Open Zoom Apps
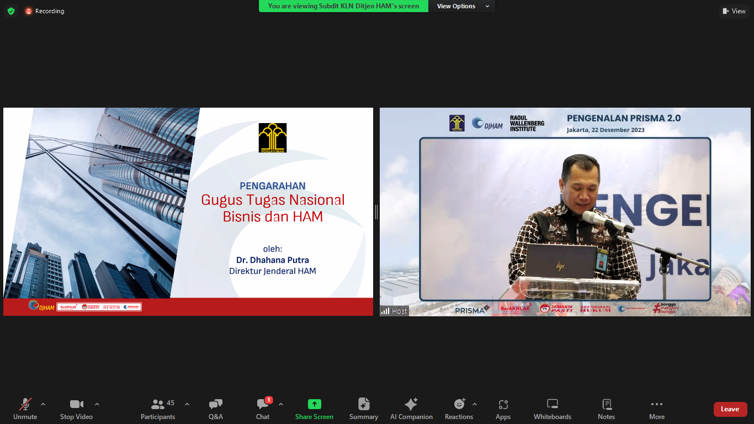Screen dimensions: 754x424 tap(503, 409)
